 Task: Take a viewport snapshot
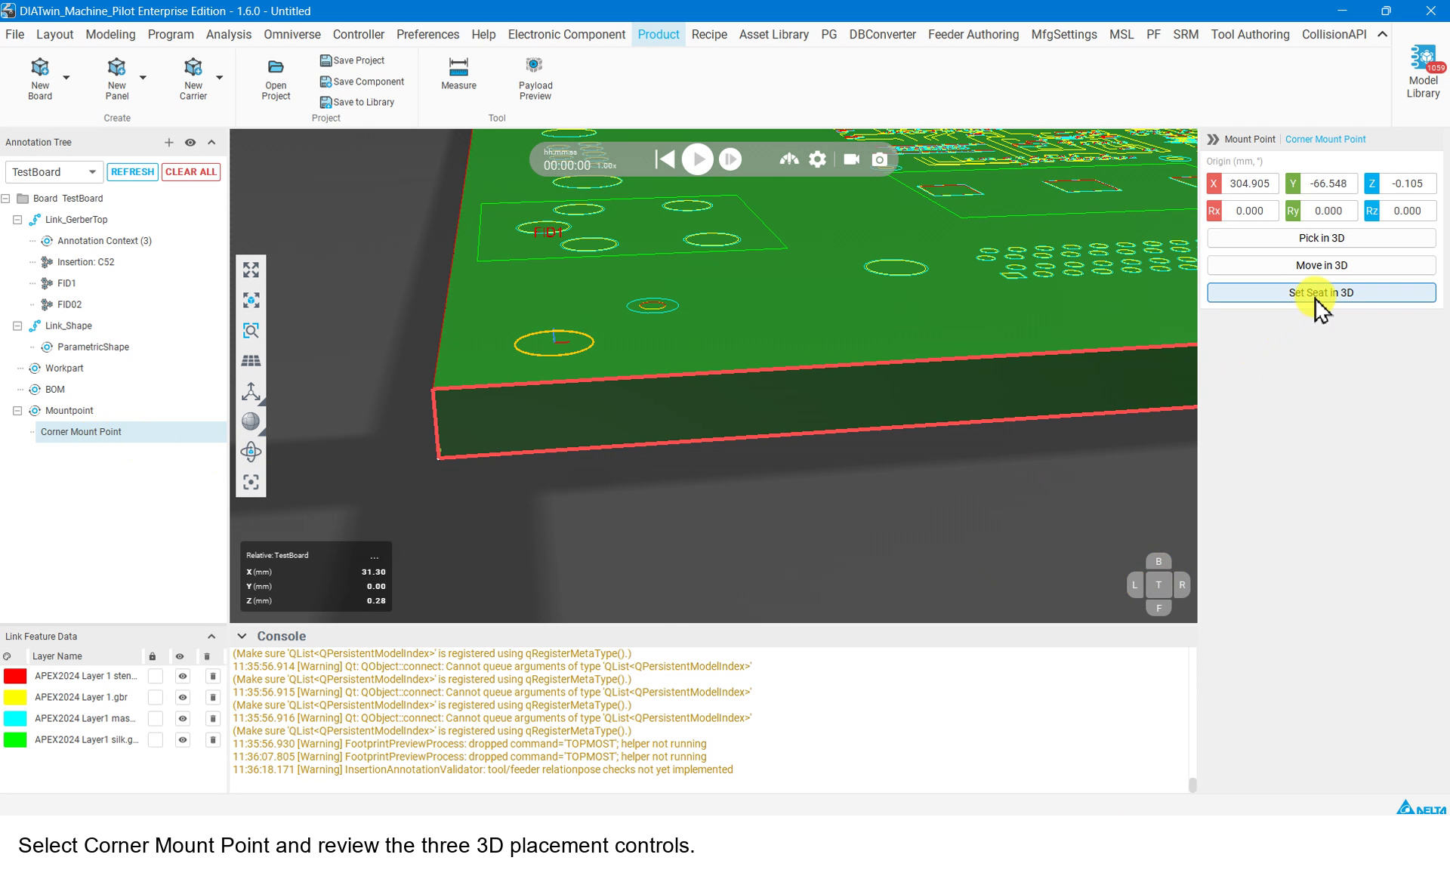pyautogui.click(x=880, y=159)
